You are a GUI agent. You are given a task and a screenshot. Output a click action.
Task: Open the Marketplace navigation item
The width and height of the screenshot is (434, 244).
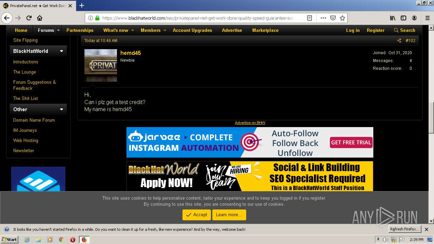click(x=265, y=30)
